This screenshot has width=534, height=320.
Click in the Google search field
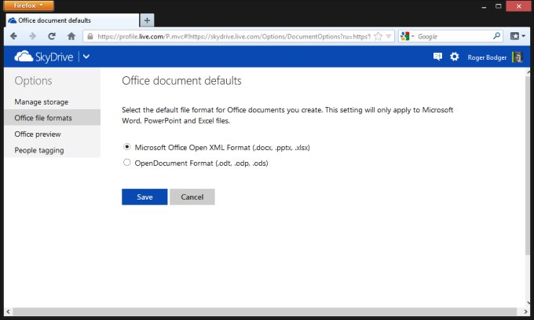pyautogui.click(x=452, y=36)
